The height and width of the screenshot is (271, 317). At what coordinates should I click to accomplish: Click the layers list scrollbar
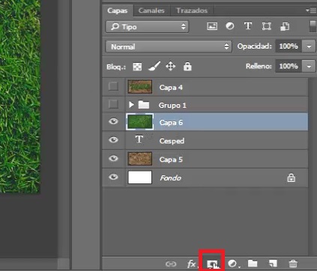pyautogui.click(x=313, y=167)
